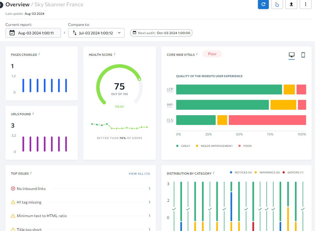Open the Minimum text to HTML ratio issue

click(x=42, y=216)
